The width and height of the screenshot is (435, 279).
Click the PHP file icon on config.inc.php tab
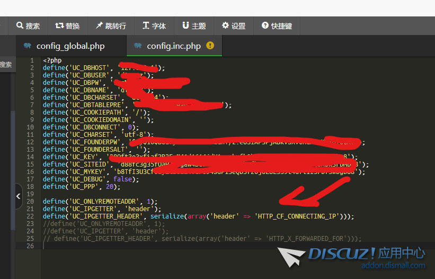(x=138, y=46)
